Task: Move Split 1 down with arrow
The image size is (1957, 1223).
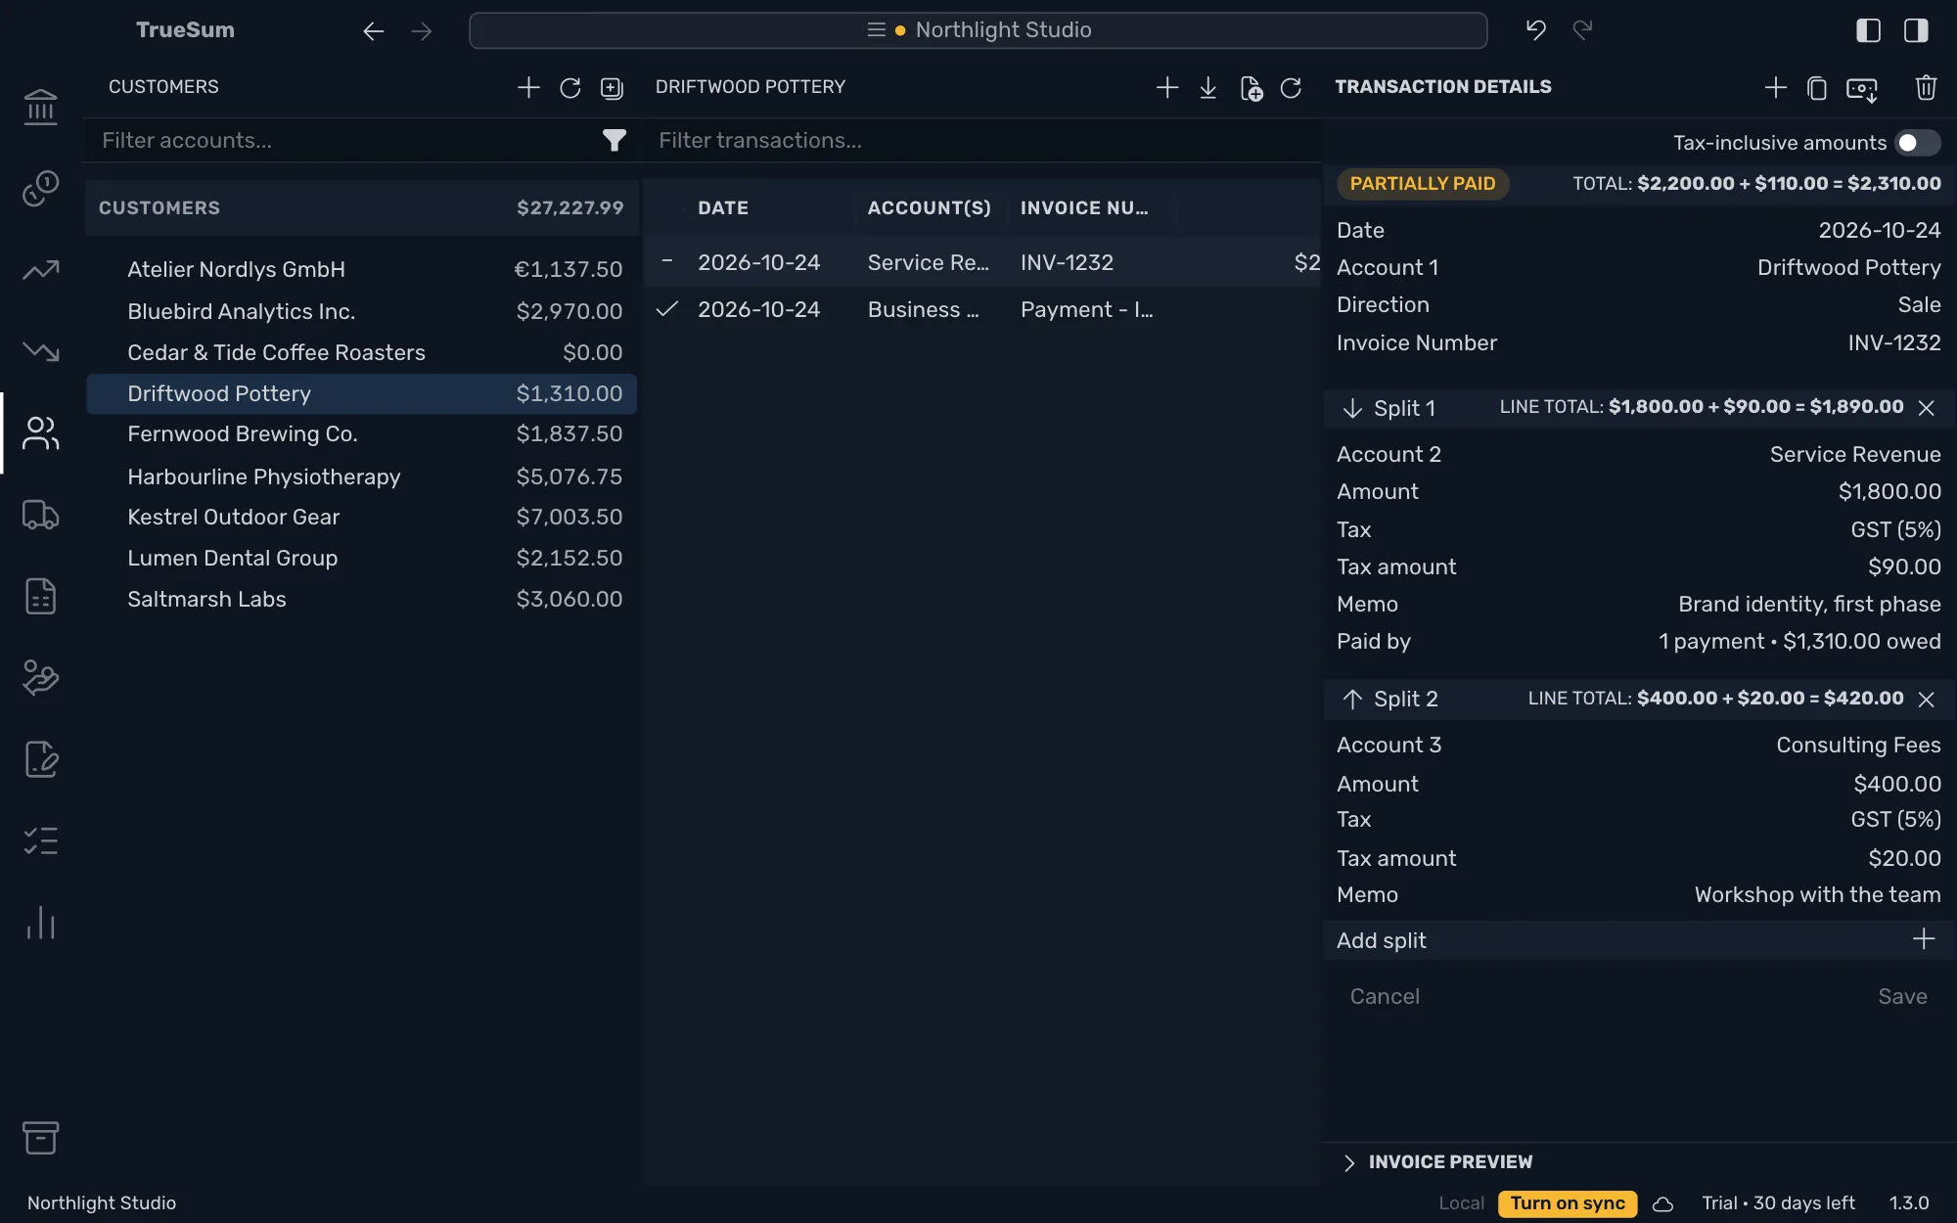Action: tap(1352, 408)
